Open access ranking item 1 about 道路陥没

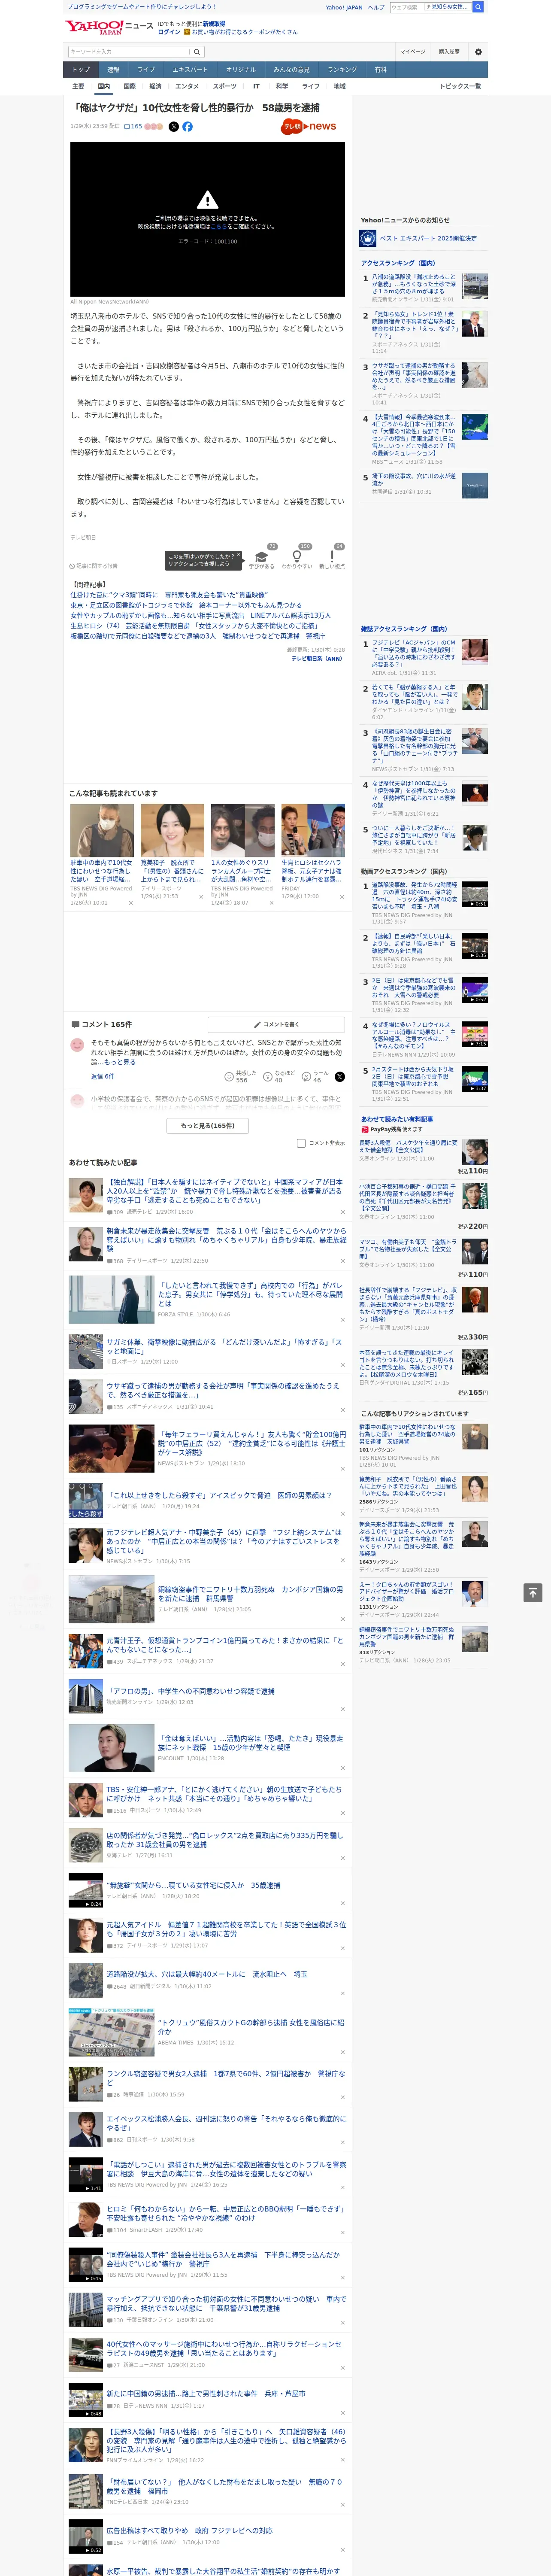click(x=414, y=284)
